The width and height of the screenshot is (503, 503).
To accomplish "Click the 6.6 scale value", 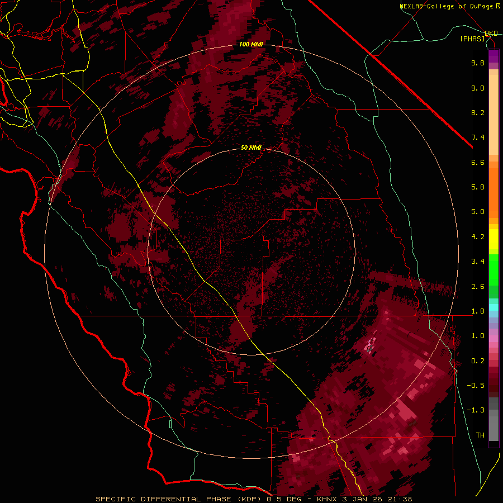I will pyautogui.click(x=478, y=162).
